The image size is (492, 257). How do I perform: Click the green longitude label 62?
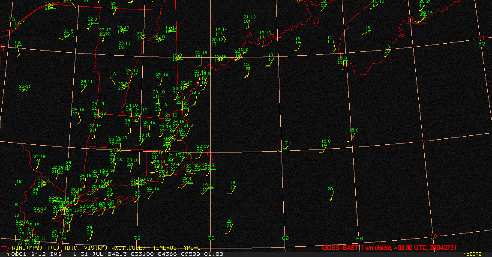pos(482,44)
